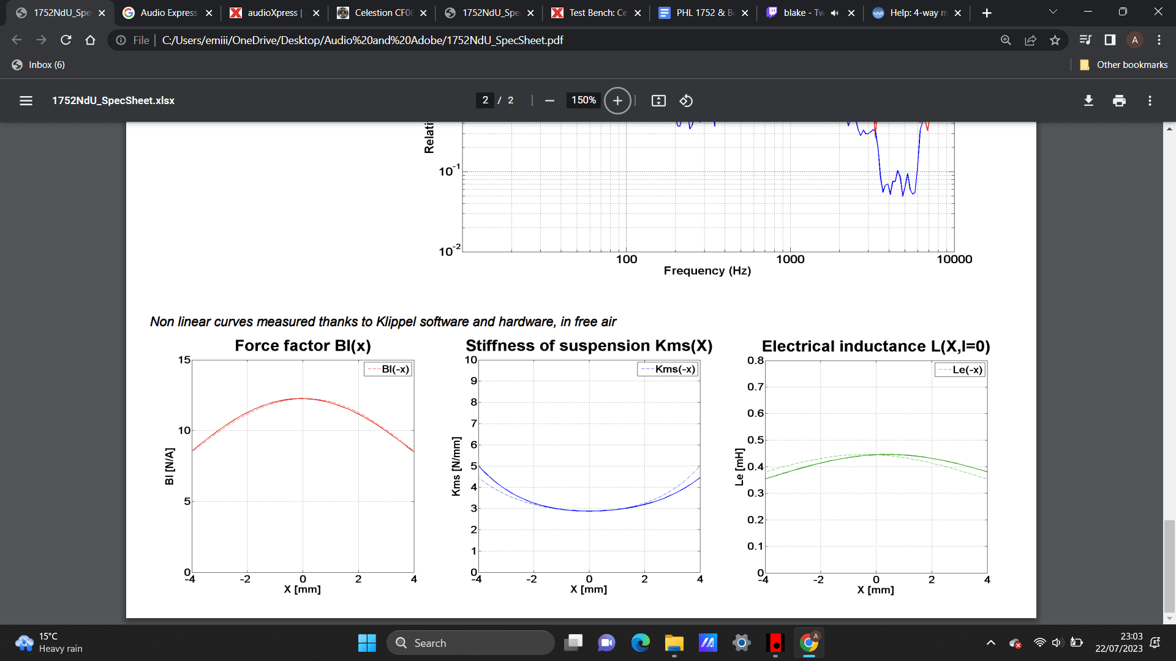Reload the current page
1176x661 pixels.
pyautogui.click(x=66, y=40)
